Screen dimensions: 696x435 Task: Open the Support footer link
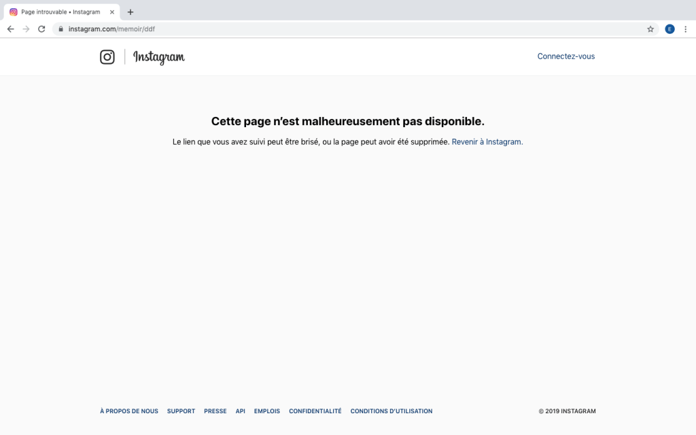[x=181, y=411]
